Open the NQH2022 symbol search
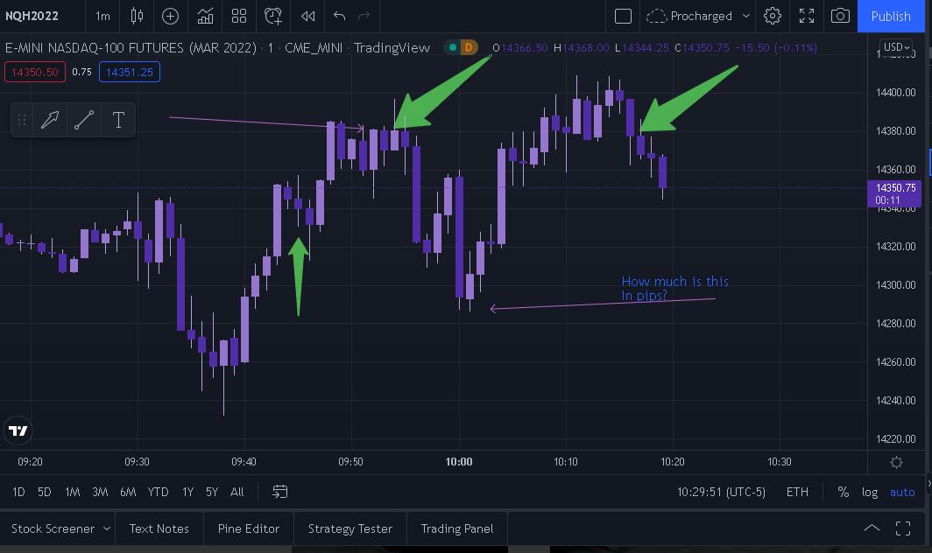Screen dimensions: 932x553 [32, 16]
